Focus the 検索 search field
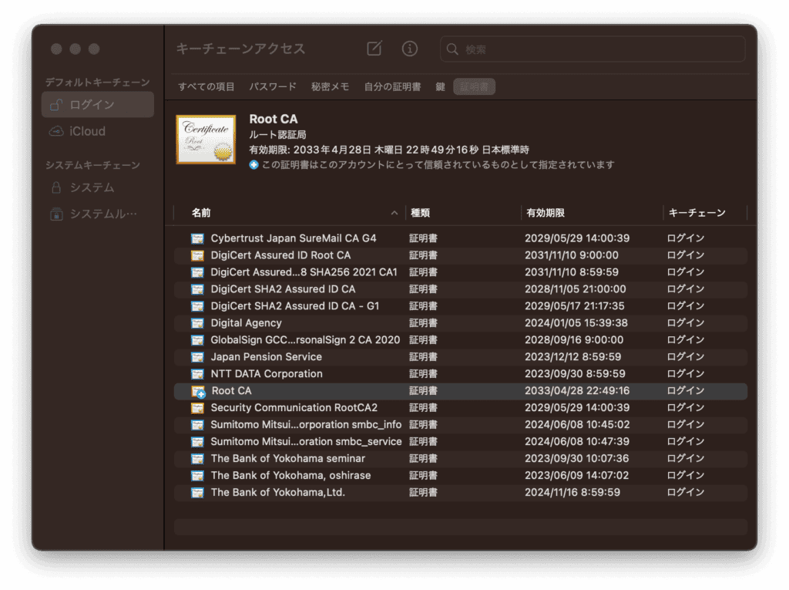 point(593,49)
